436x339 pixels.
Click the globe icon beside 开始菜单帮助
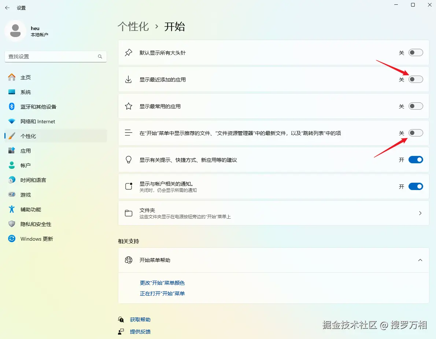129,260
